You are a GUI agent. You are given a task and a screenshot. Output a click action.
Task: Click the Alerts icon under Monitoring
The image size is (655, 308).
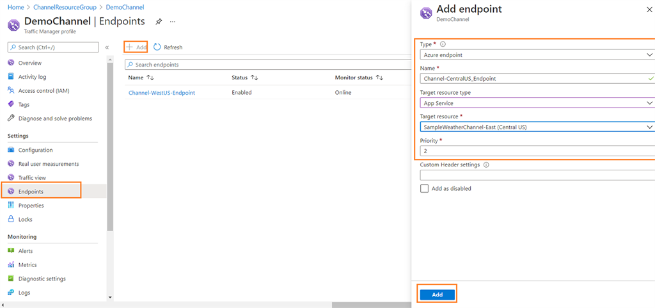[12, 251]
